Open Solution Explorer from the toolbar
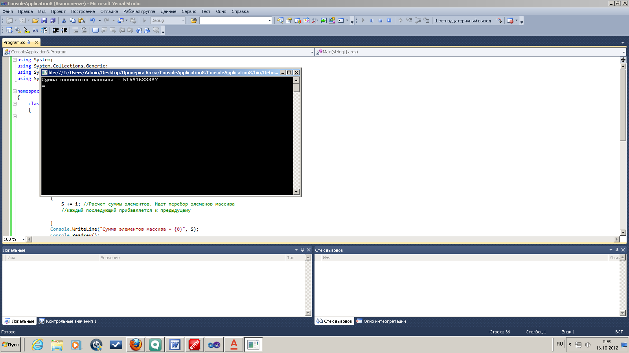 (x=280, y=20)
